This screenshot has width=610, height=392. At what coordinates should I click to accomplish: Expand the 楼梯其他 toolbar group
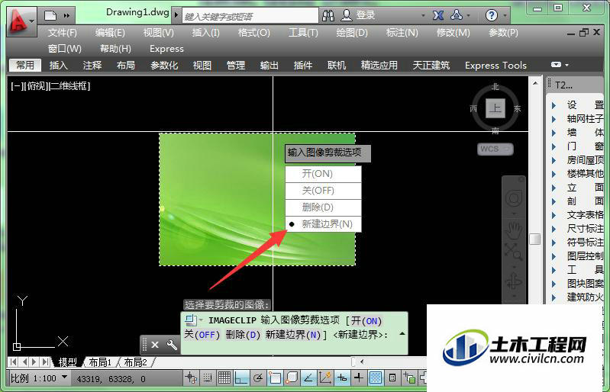click(554, 174)
